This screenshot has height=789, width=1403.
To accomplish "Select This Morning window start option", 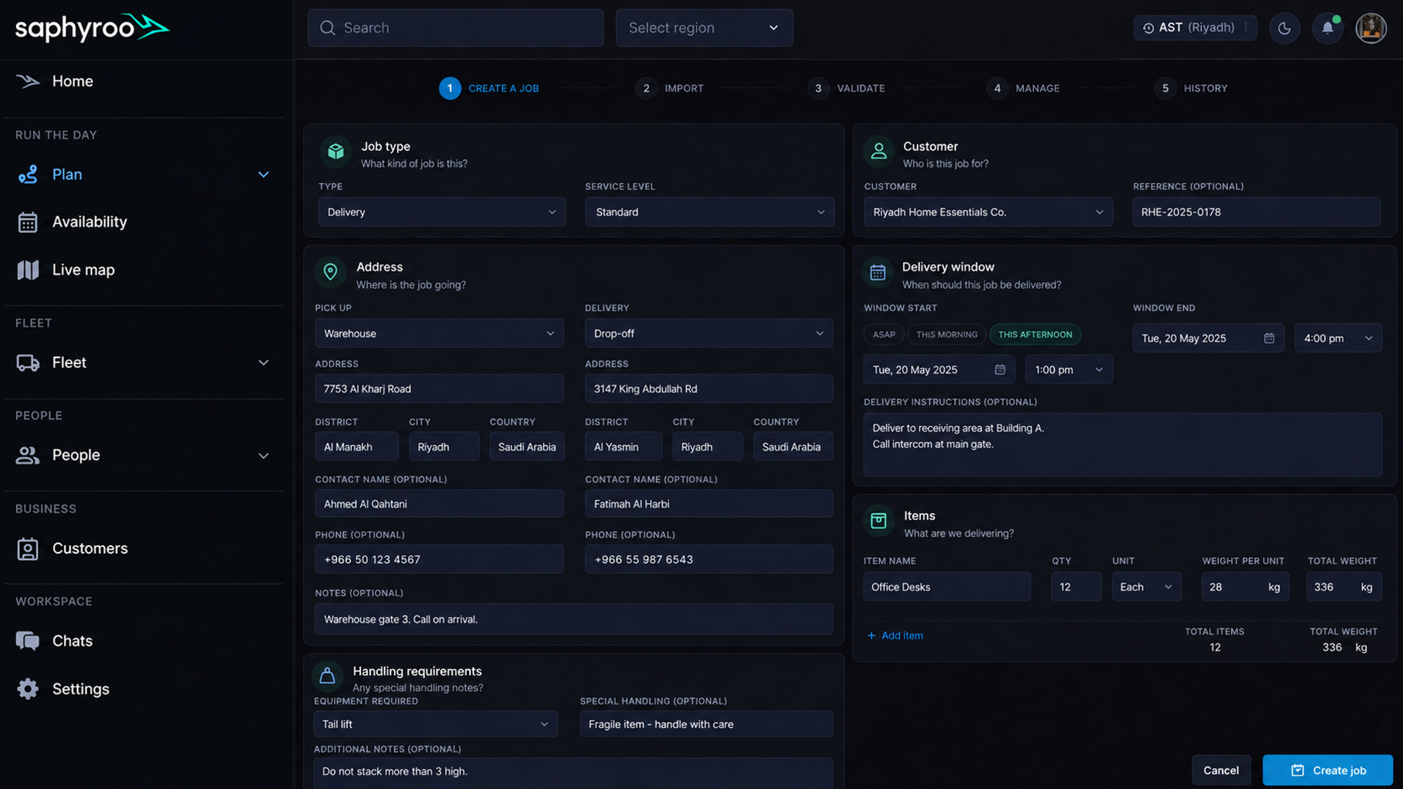I will coord(947,335).
